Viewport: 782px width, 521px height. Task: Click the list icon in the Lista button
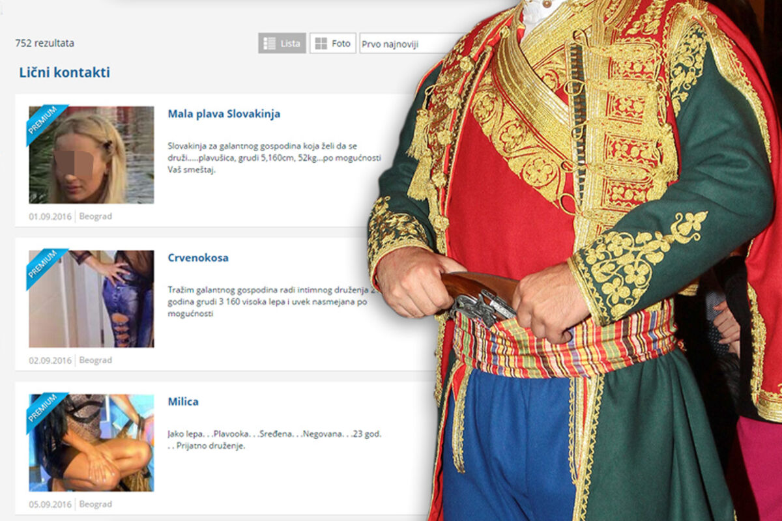[x=269, y=44]
